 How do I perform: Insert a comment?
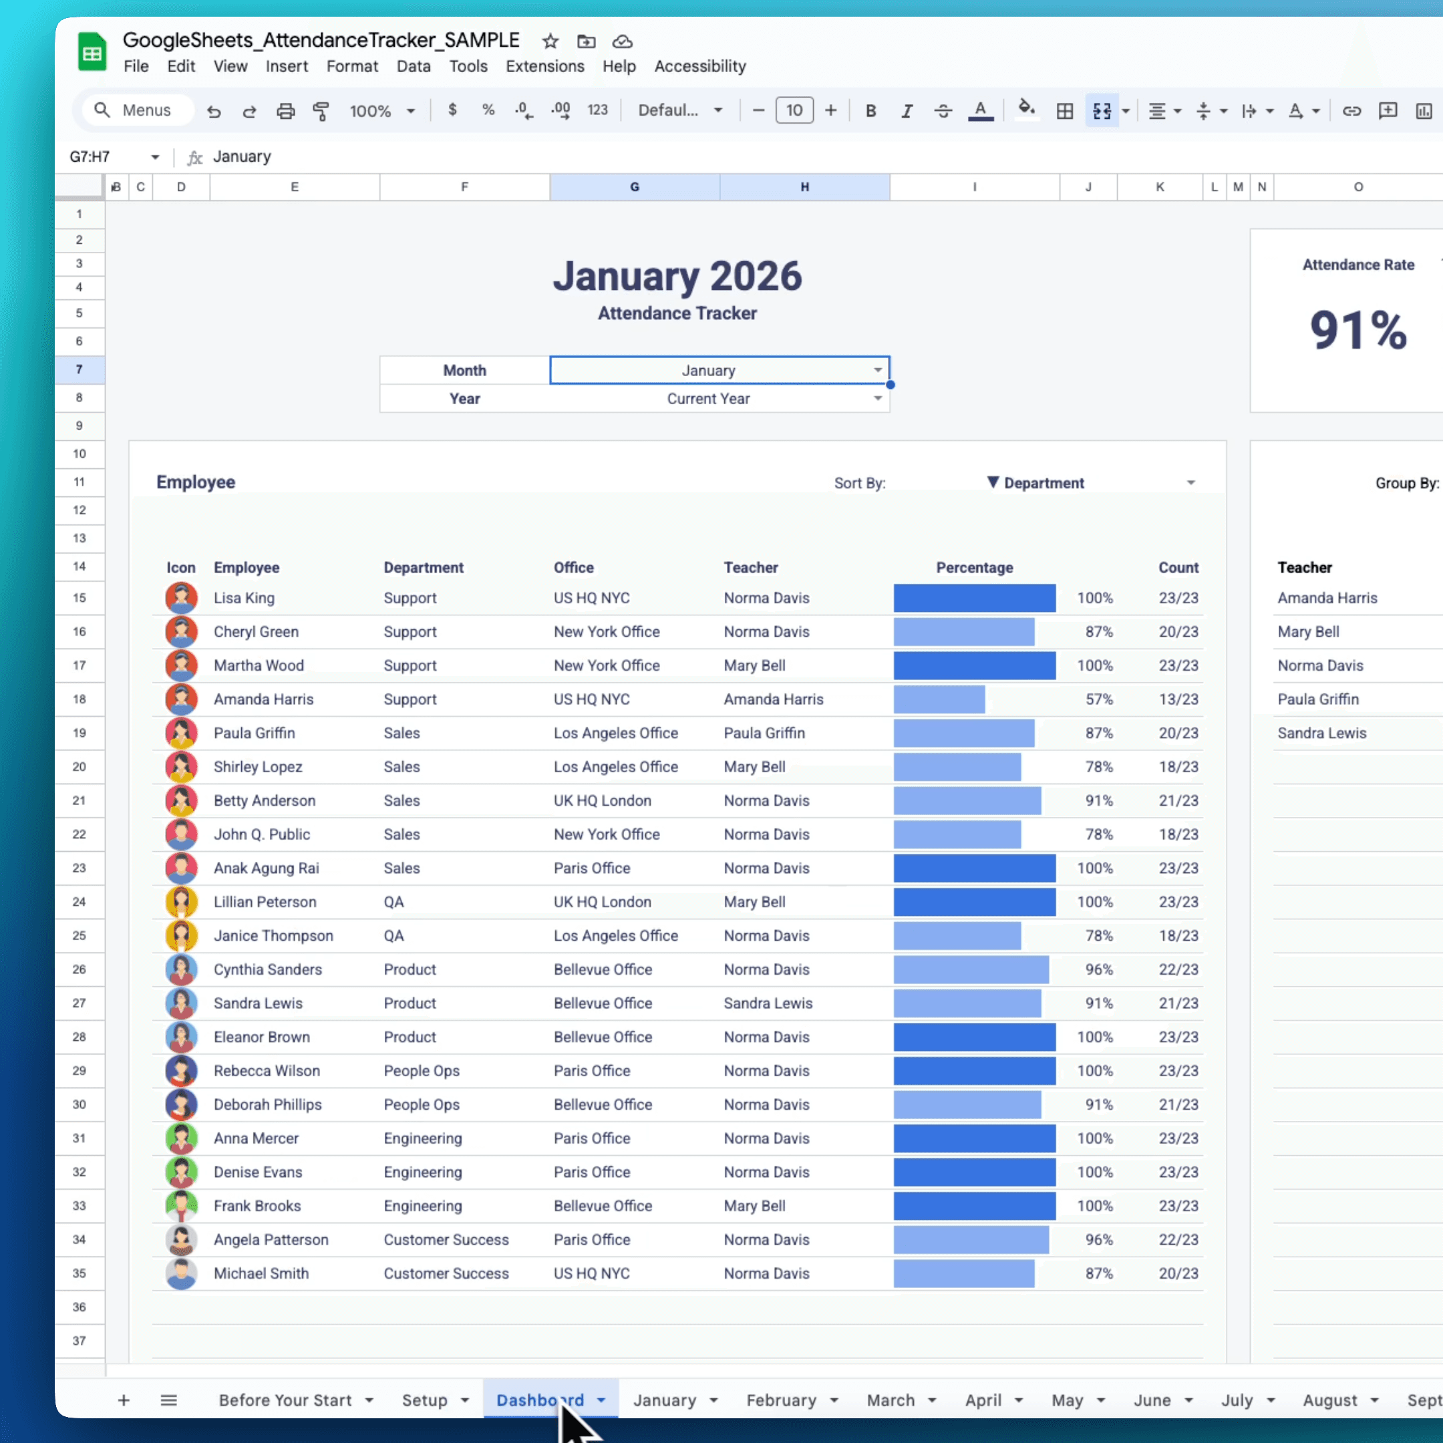pyautogui.click(x=1388, y=110)
